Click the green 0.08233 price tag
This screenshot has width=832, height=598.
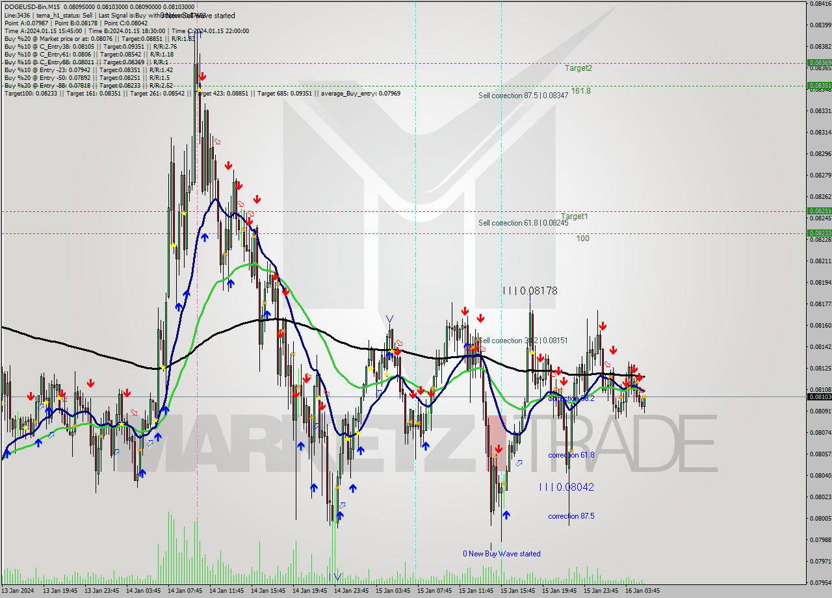pyautogui.click(x=819, y=233)
